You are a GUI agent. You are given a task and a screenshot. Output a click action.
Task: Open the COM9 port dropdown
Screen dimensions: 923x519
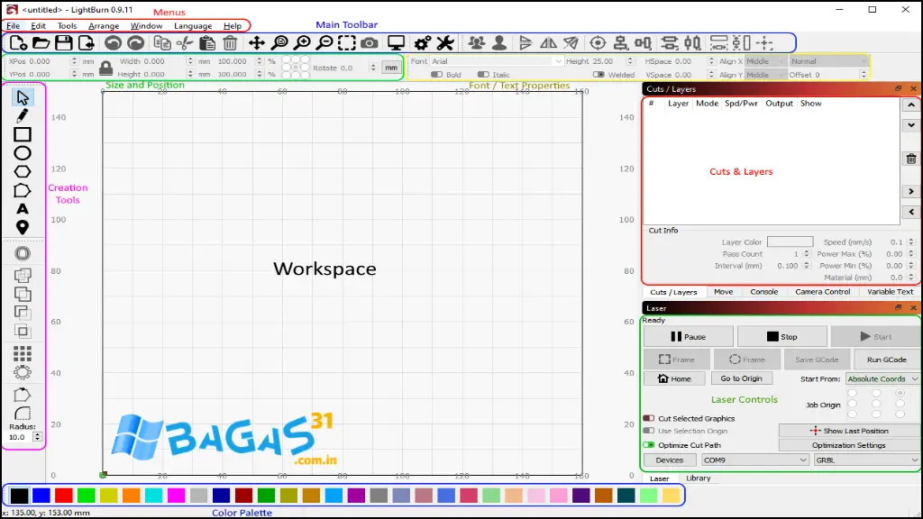click(754, 460)
